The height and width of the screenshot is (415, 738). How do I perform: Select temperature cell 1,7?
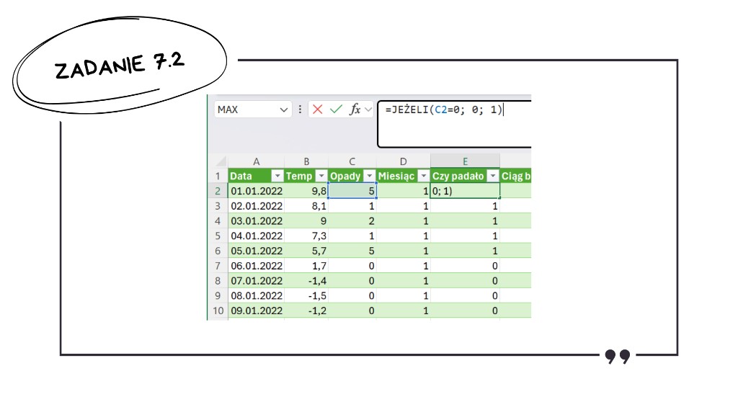(x=306, y=266)
